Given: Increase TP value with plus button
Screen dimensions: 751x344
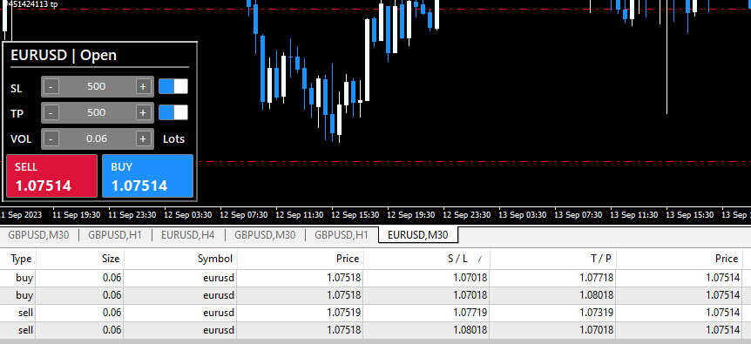Looking at the screenshot, I should pos(142,112).
